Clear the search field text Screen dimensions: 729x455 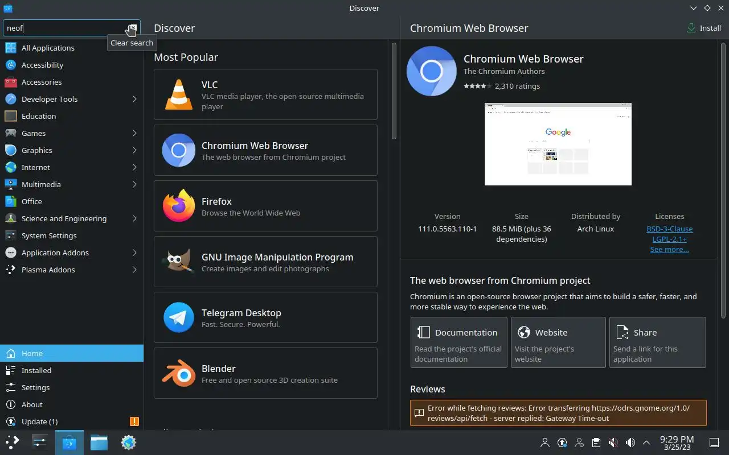[x=132, y=28]
